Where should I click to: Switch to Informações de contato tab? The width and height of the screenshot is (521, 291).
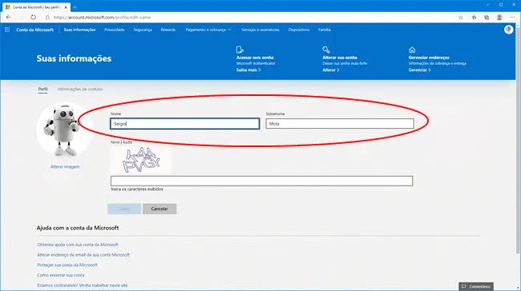pyautogui.click(x=80, y=90)
